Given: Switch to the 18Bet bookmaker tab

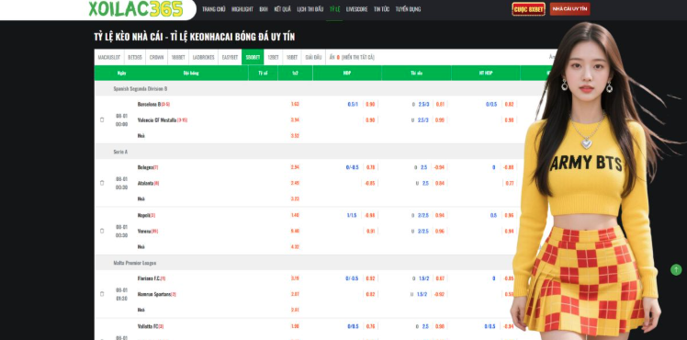Looking at the screenshot, I should 292,57.
